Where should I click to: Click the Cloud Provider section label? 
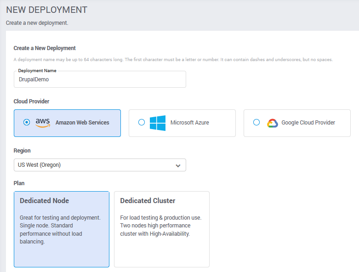pyautogui.click(x=31, y=102)
